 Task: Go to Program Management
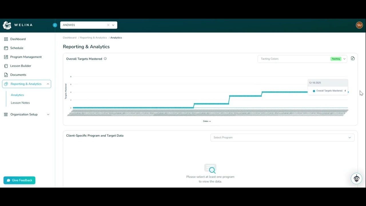tap(26, 57)
